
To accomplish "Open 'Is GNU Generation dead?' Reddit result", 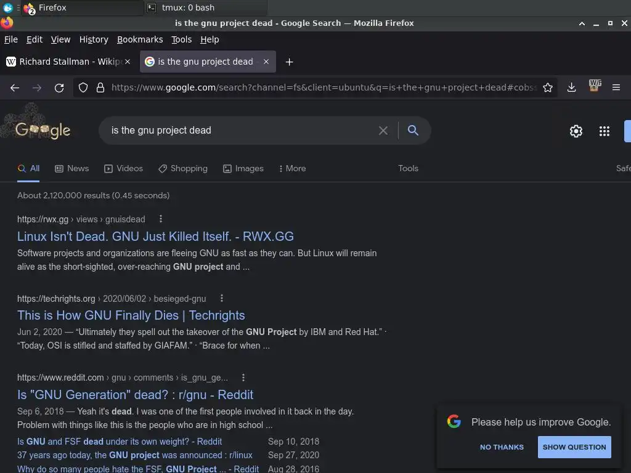I will [x=135, y=395].
